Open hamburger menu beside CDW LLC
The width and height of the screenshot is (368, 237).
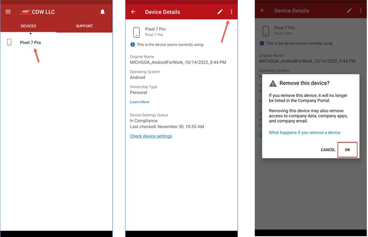tap(8, 12)
